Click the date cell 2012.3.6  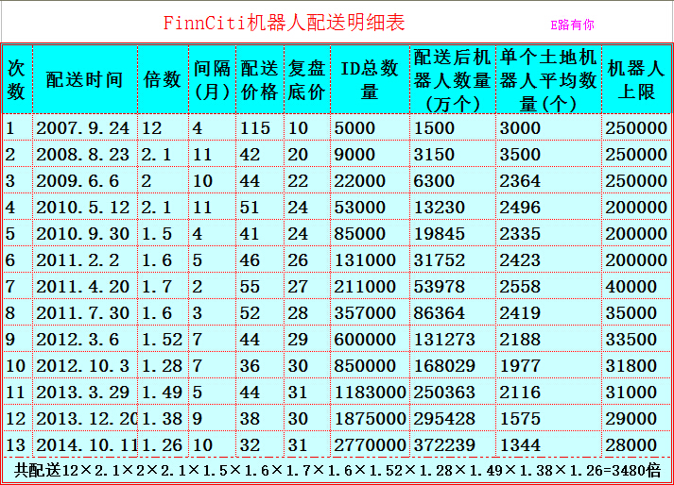pos(85,339)
